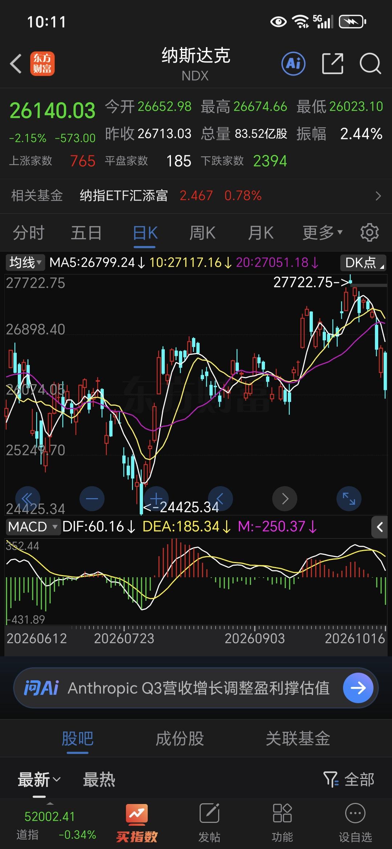Tap the back arrow icon
Image resolution: width=392 pixels, height=849 pixels.
point(16,64)
